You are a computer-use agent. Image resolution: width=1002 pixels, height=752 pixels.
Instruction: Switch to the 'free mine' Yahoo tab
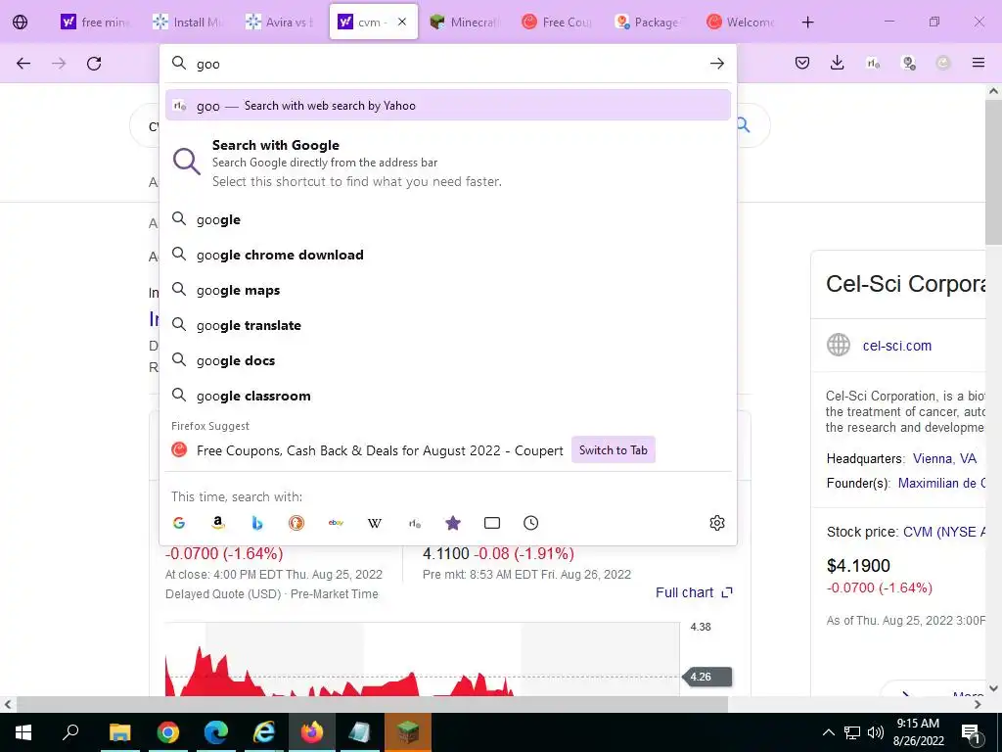[95, 22]
